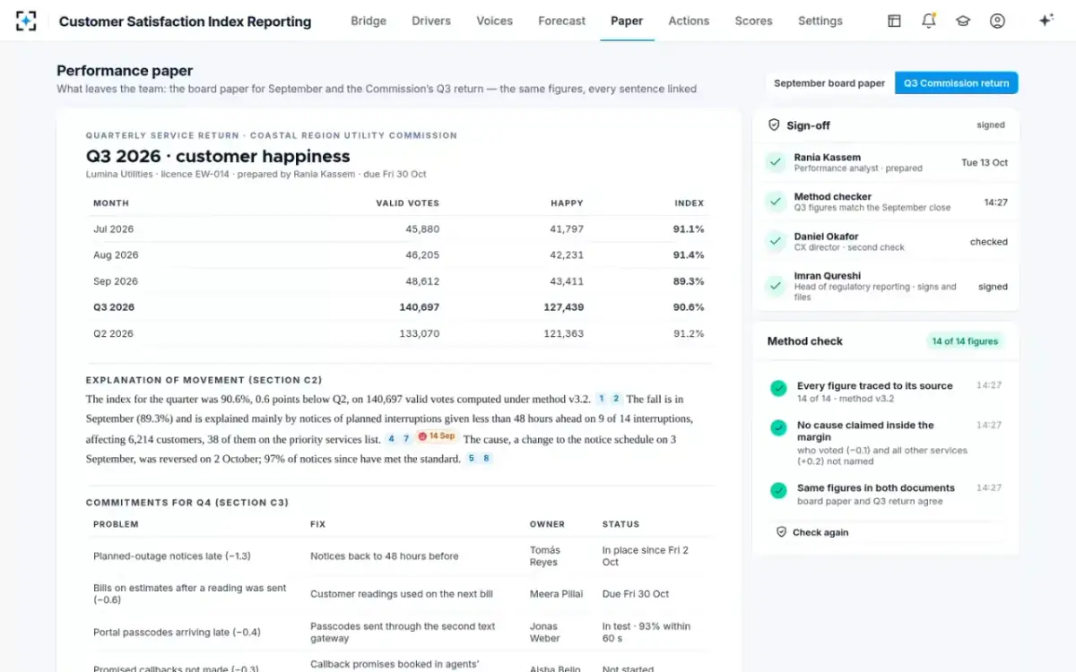The image size is (1076, 672).
Task: Switch to Scores tab
Action: [x=753, y=21]
